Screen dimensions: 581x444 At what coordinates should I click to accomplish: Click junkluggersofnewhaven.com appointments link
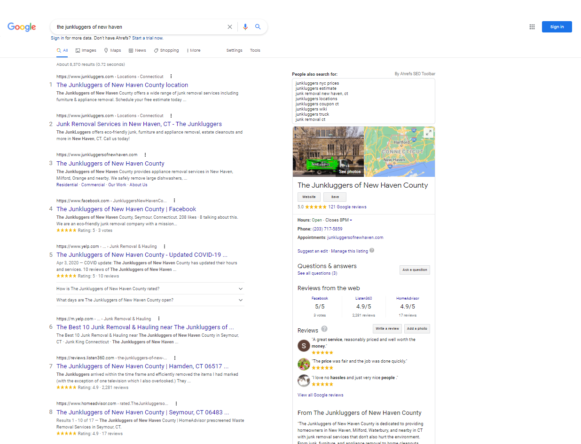click(355, 238)
